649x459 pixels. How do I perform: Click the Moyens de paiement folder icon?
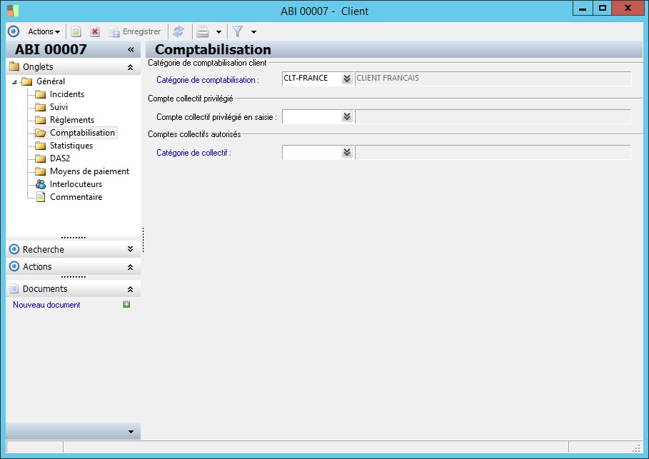41,171
